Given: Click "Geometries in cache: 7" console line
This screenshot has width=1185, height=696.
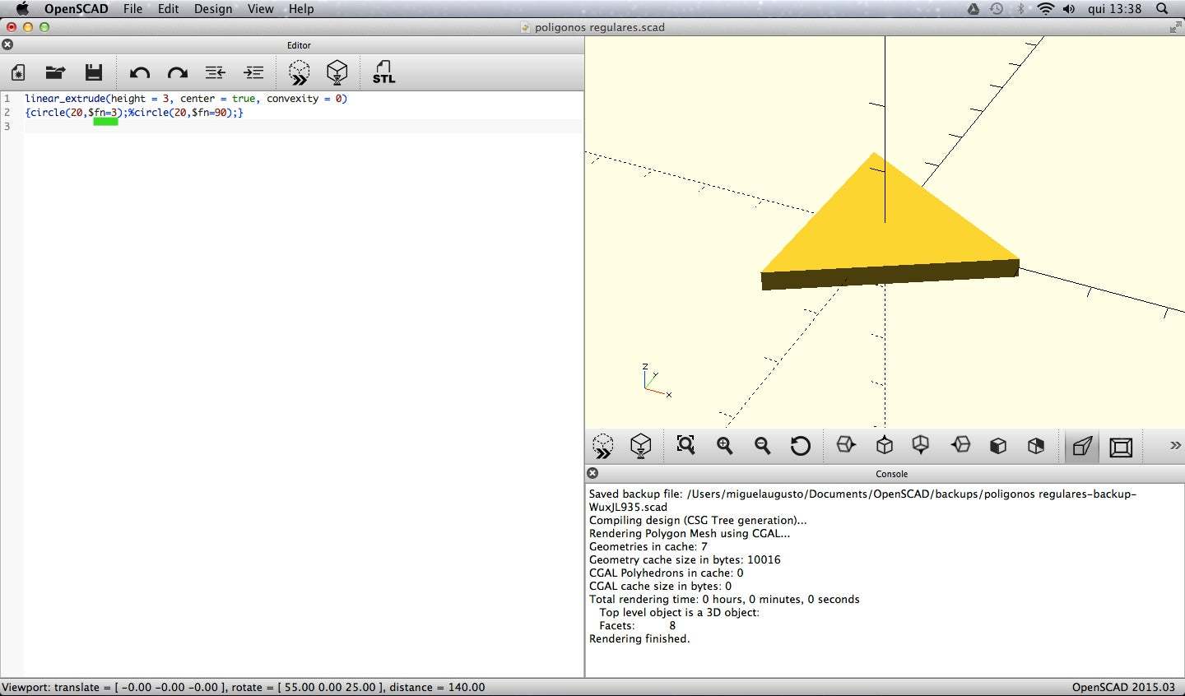Looking at the screenshot, I should coord(648,547).
